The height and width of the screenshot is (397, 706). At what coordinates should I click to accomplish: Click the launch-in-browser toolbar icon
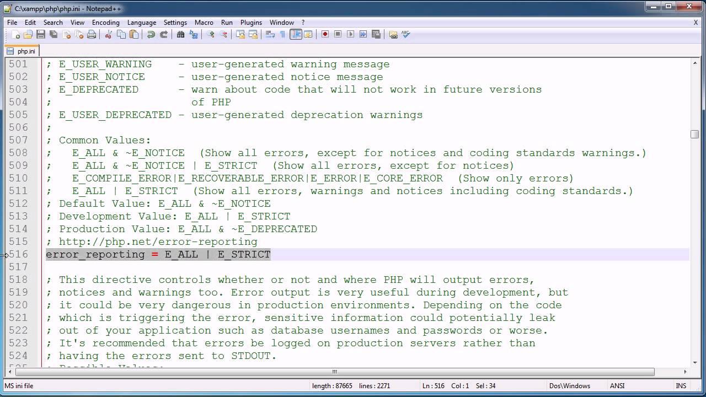click(393, 34)
